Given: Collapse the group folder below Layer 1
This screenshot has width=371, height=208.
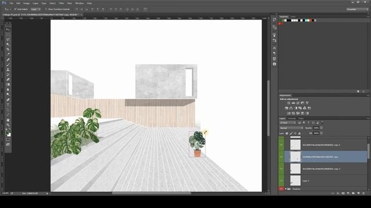Looking at the screenshot, I should (x=286, y=189).
